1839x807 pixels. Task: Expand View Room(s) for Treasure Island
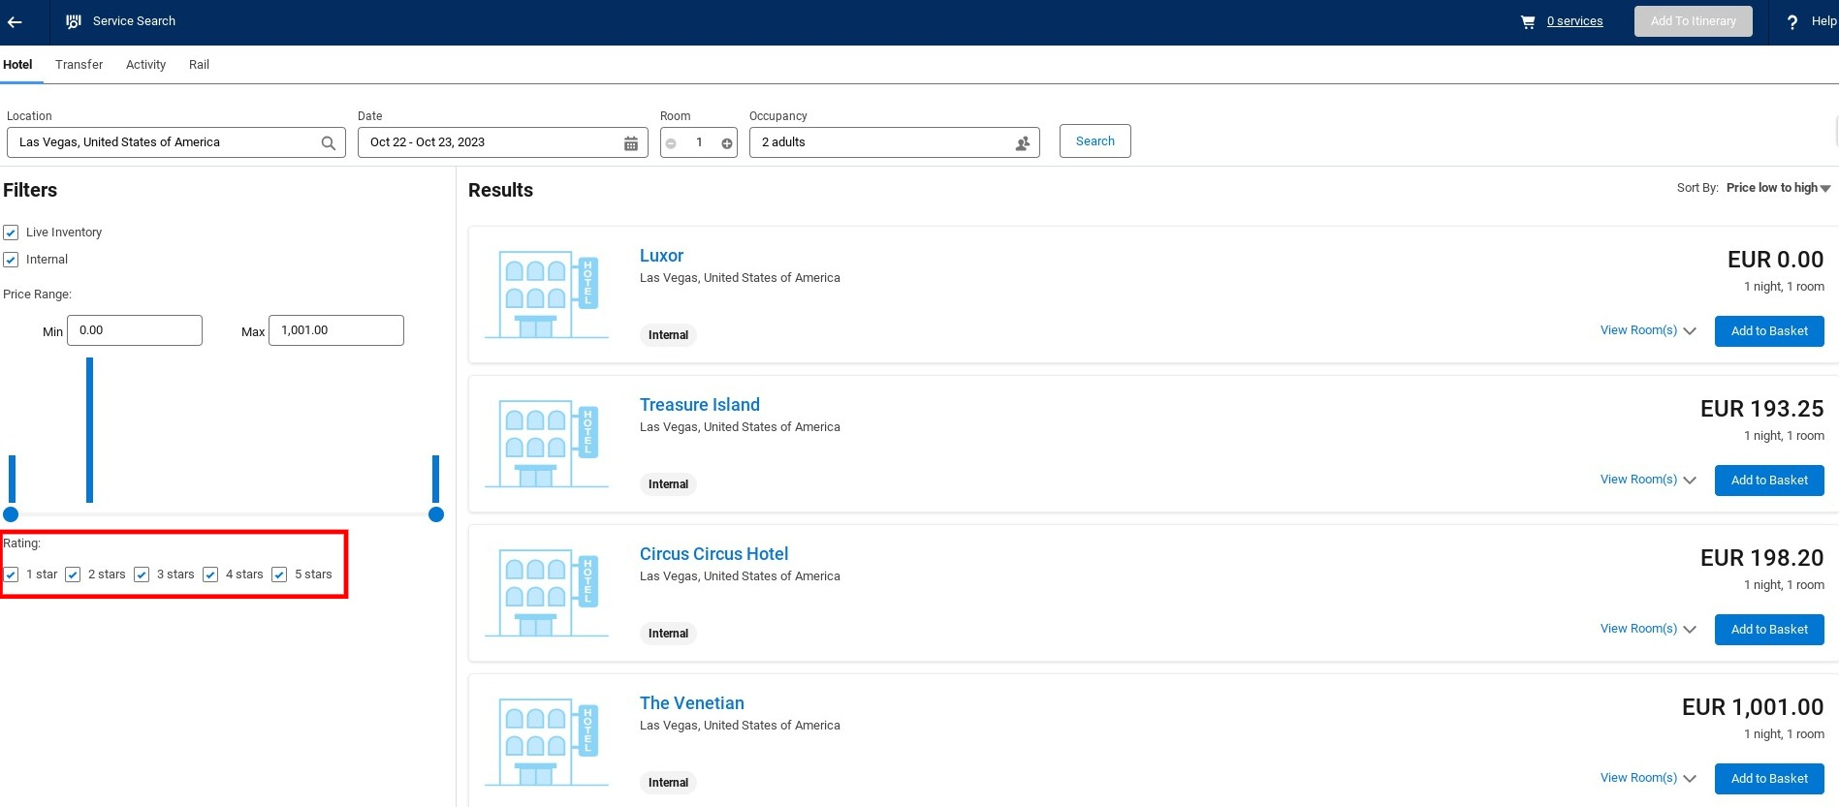(x=1647, y=480)
